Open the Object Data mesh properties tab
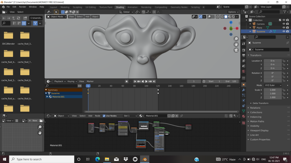Image resolution: width=291 pixels, height=163 pixels. (x=244, y=111)
